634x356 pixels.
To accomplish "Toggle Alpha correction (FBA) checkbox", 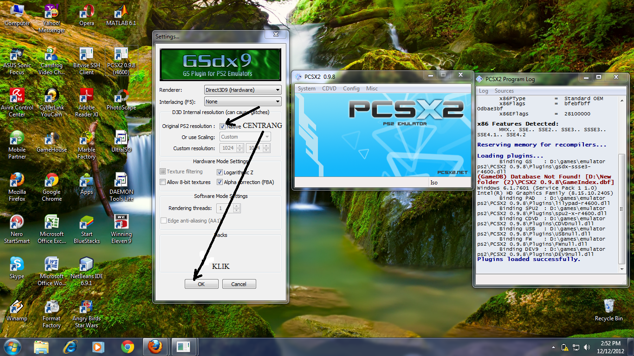I will (220, 182).
